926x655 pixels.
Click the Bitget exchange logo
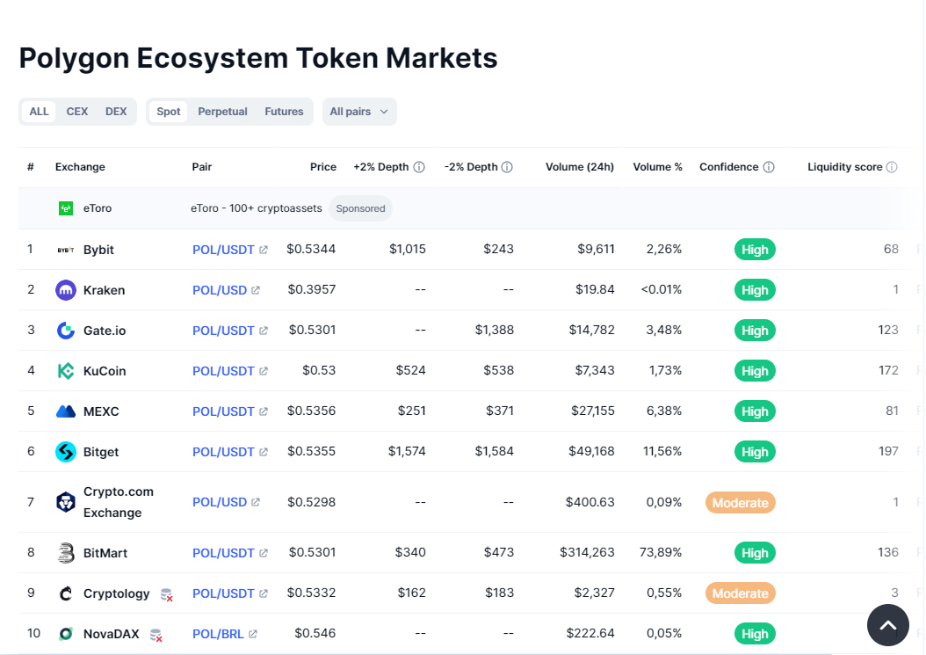pos(66,452)
